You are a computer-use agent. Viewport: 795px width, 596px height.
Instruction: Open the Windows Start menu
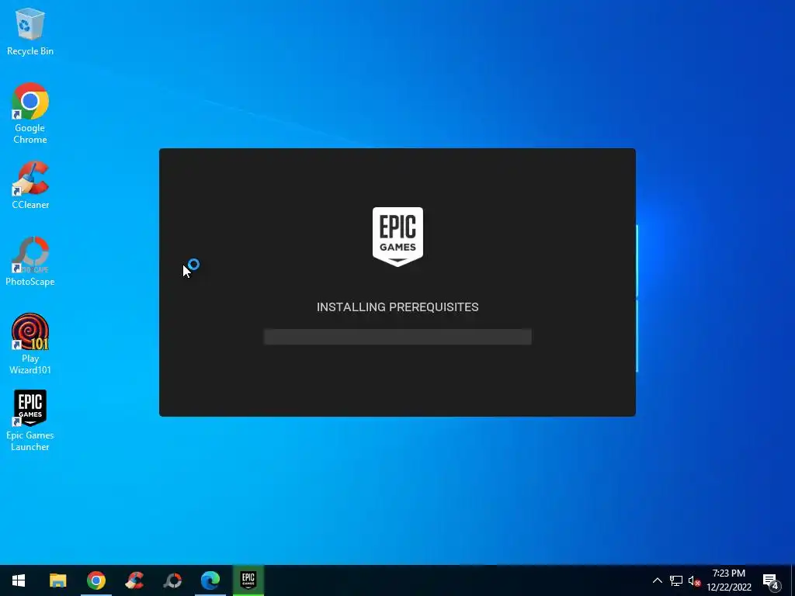coord(19,580)
